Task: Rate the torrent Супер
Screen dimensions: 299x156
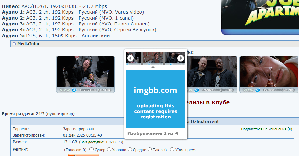Action: (92, 149)
